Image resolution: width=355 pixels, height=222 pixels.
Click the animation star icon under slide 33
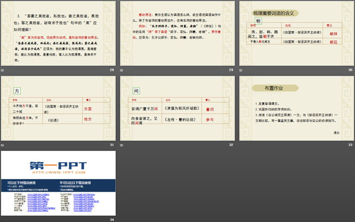(x=241, y=144)
